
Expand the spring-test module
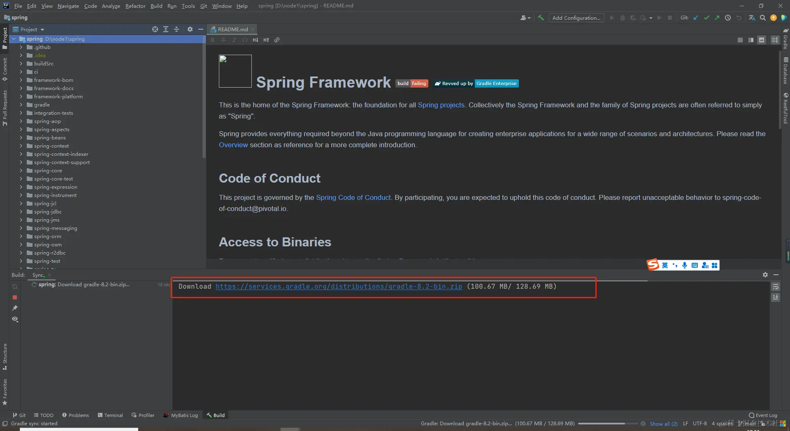(21, 261)
